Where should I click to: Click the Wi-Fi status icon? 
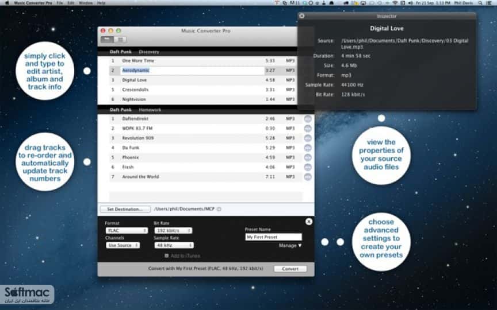(x=395, y=3)
